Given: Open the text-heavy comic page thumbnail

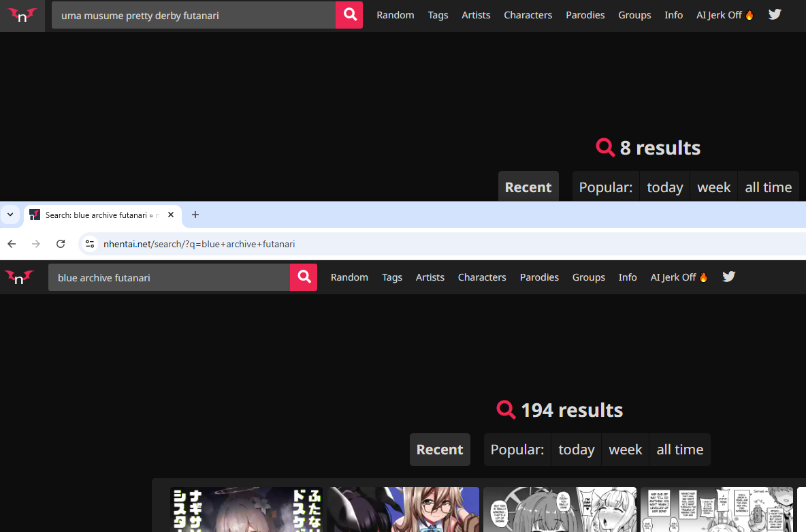Looking at the screenshot, I should point(717,510).
